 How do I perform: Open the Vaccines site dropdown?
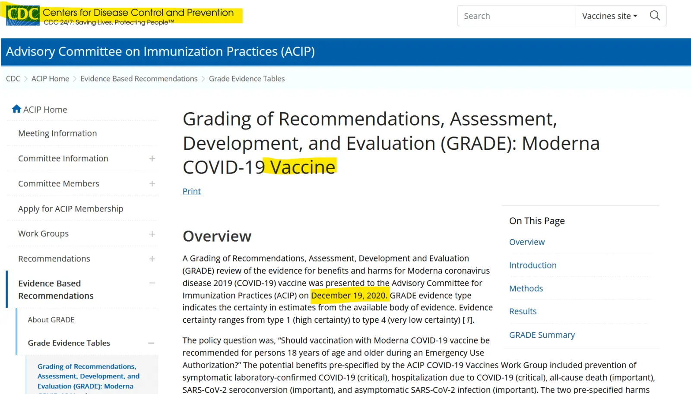(609, 16)
